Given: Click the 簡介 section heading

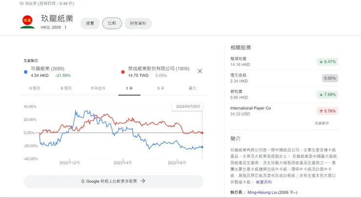Looking at the screenshot, I should (235, 139).
